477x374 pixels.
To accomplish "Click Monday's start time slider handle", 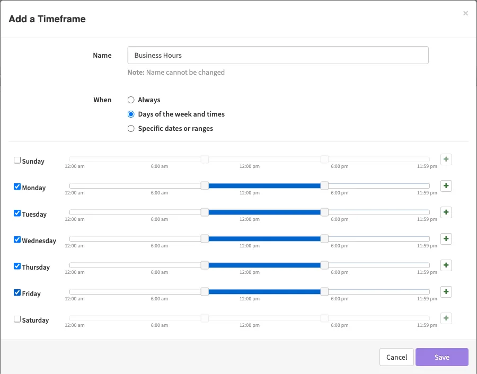I will [205, 186].
